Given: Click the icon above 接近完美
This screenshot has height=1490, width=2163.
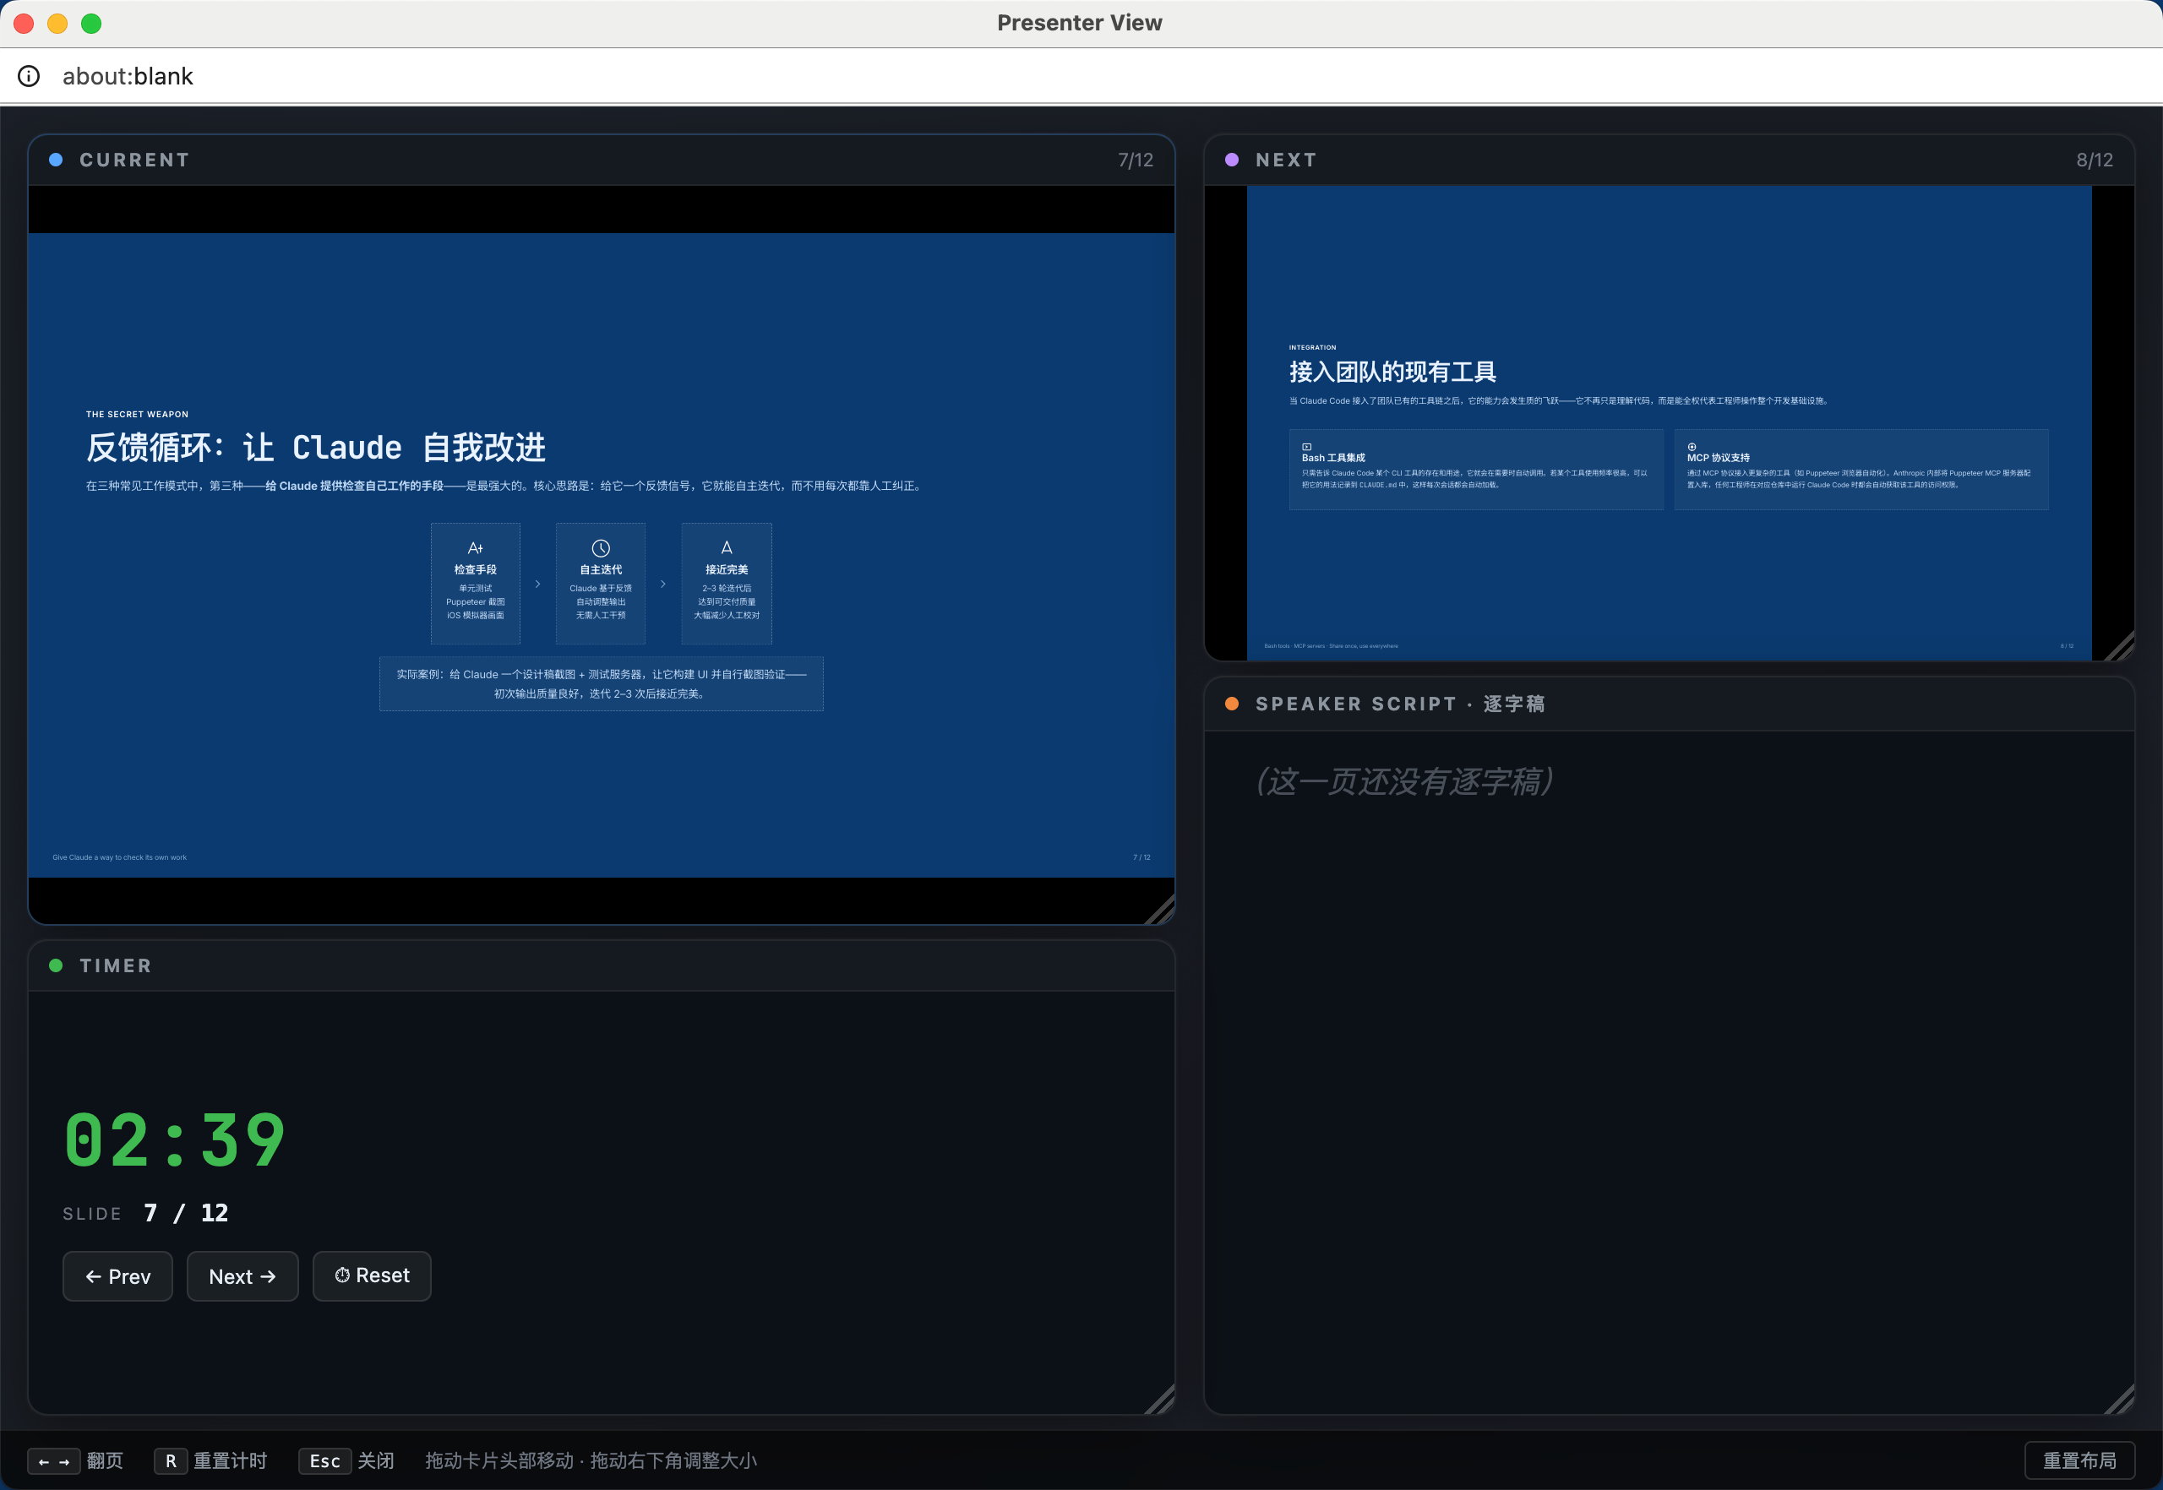Looking at the screenshot, I should click(x=727, y=548).
